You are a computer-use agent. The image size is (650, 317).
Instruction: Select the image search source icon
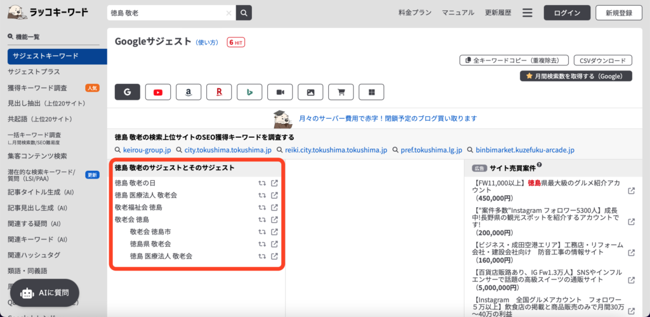click(310, 92)
